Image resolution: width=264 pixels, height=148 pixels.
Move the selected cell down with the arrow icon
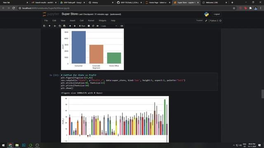75,26
